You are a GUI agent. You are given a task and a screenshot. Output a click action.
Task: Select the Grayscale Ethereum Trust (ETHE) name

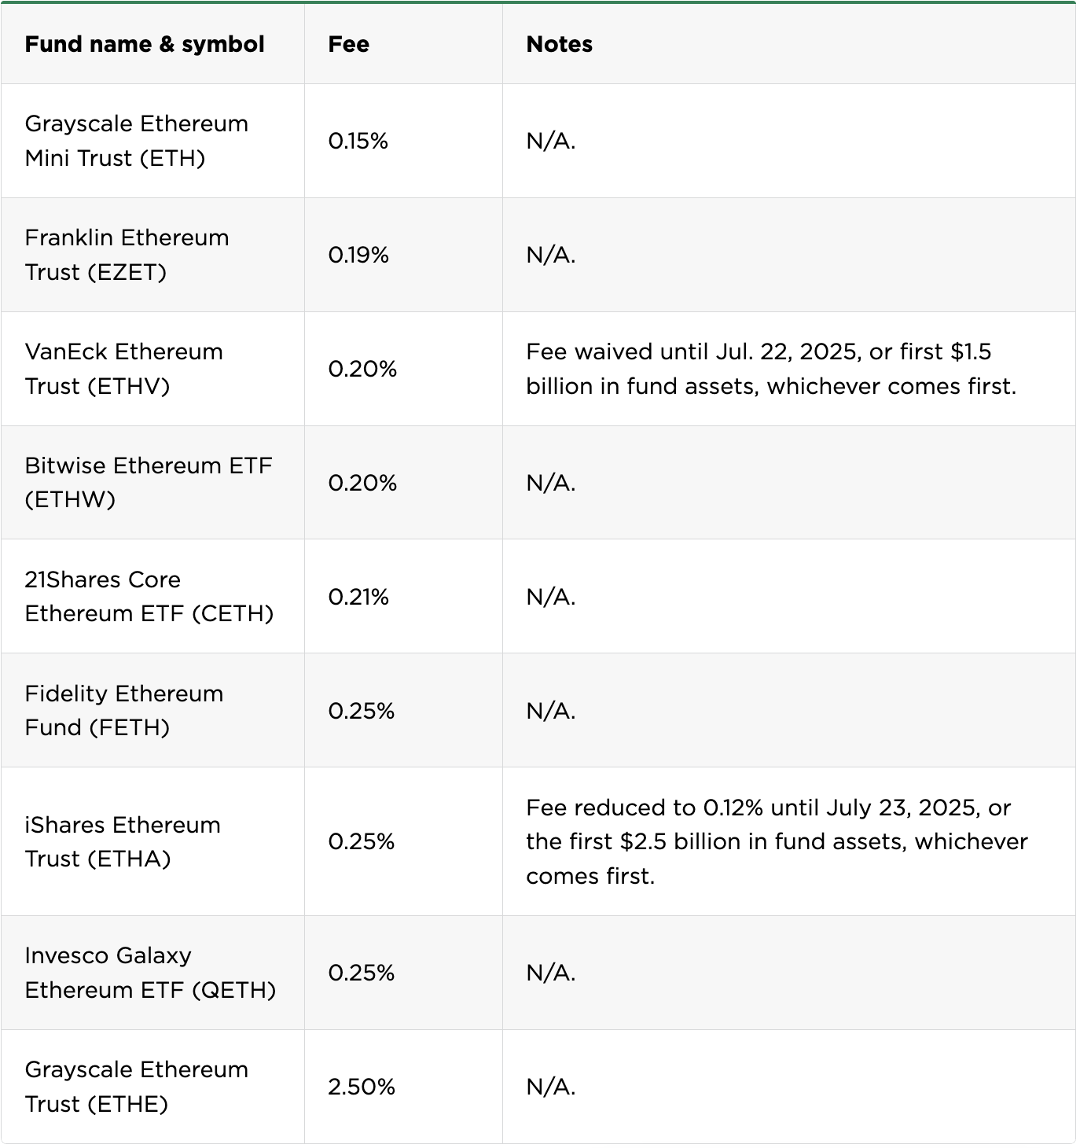point(137,1087)
